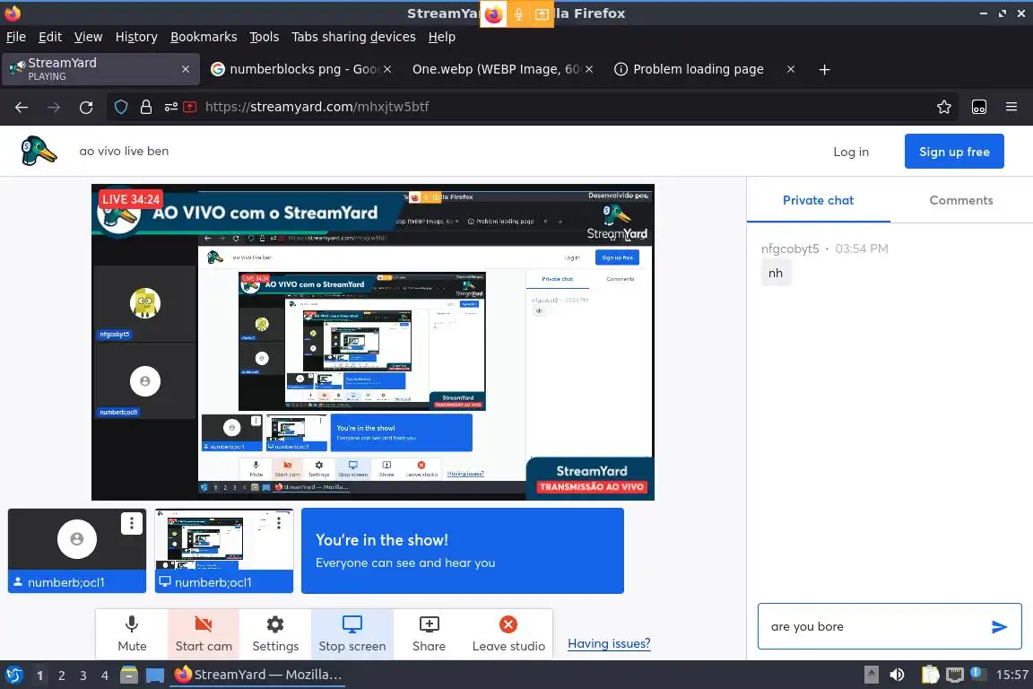Open the file manager taskbar icon
Image resolution: width=1033 pixels, height=689 pixels.
[x=129, y=675]
